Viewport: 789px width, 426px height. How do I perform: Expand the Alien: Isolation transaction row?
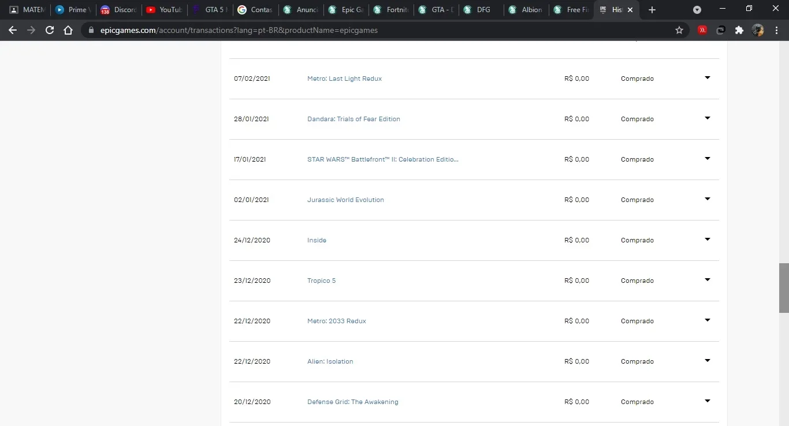tap(707, 361)
